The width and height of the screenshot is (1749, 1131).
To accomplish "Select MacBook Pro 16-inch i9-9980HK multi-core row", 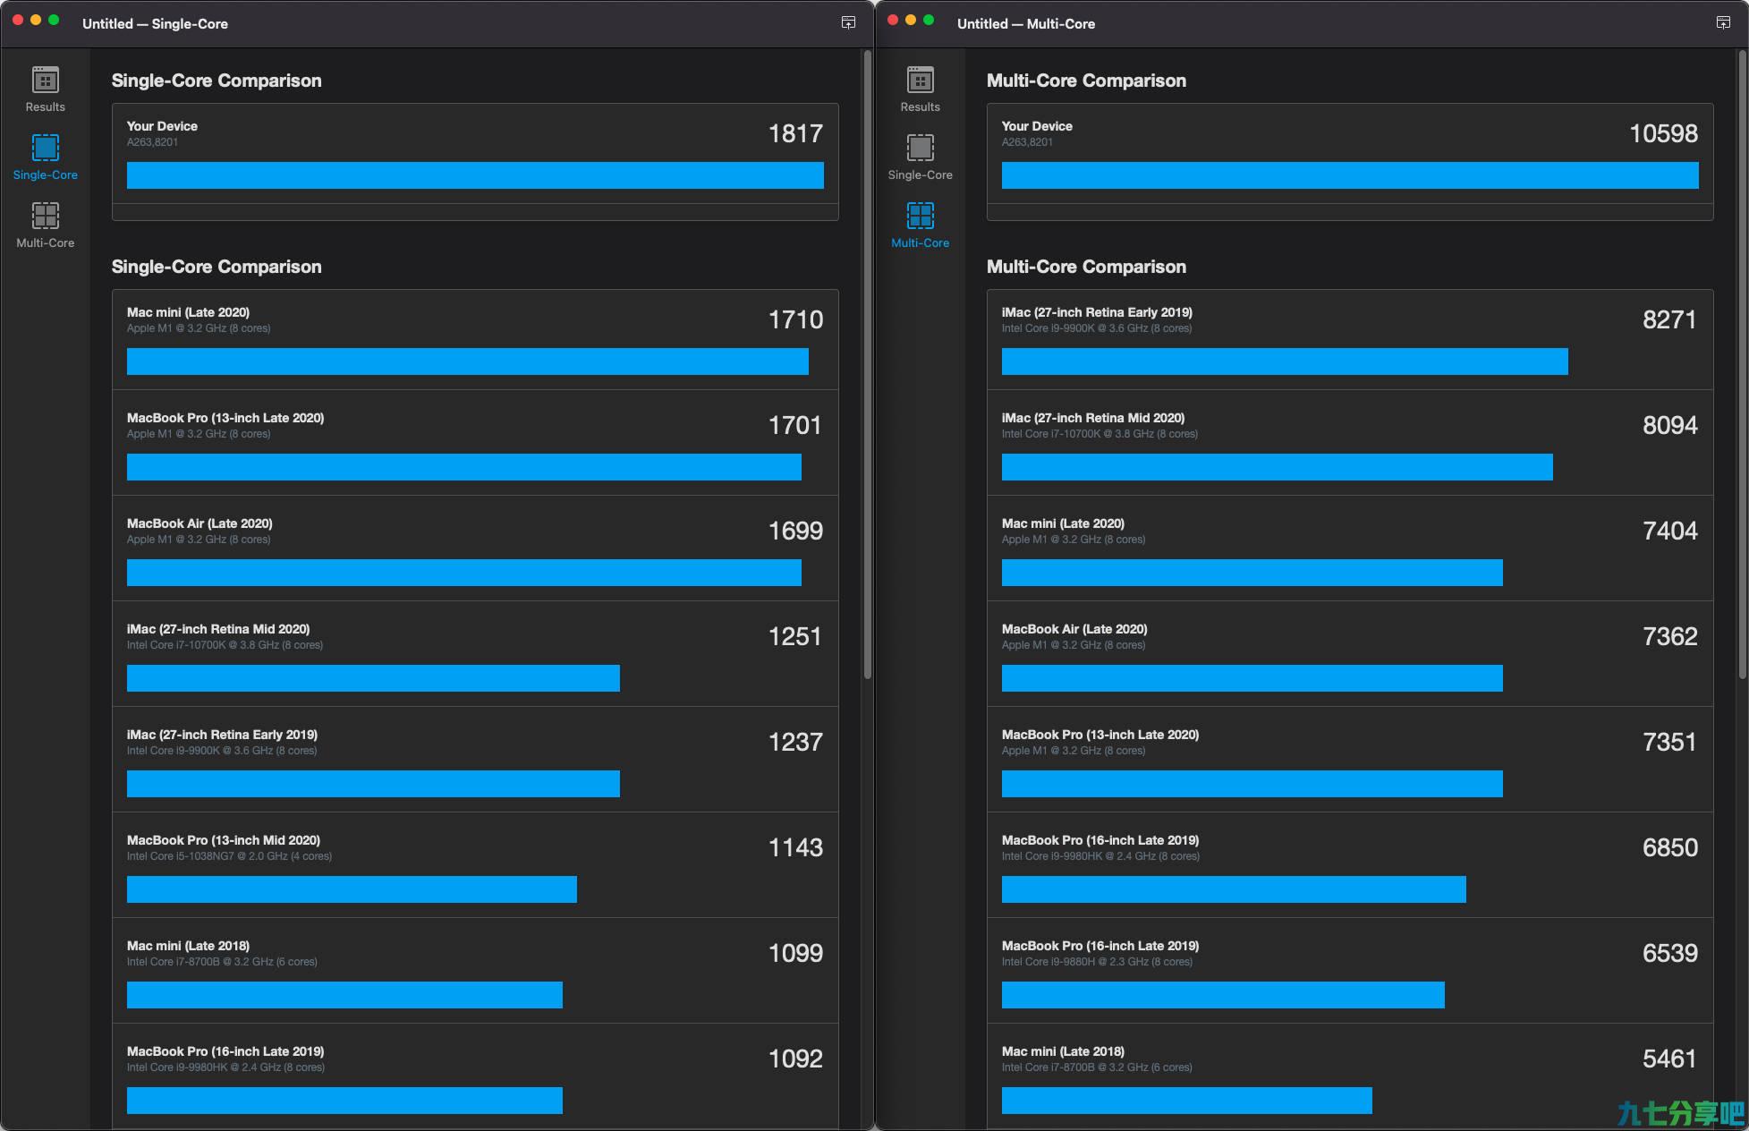I will click(1350, 865).
